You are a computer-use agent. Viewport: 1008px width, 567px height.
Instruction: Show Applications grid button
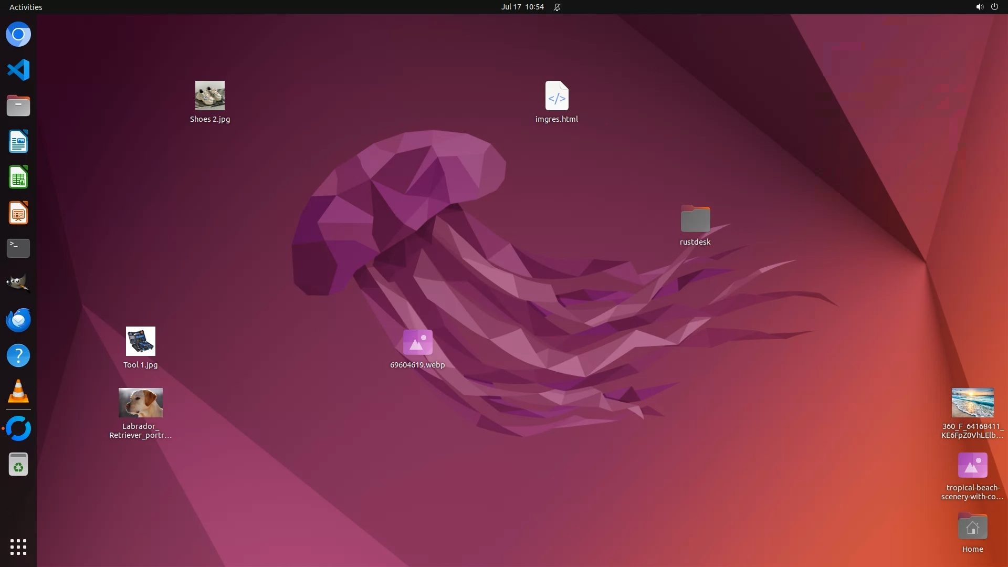click(x=18, y=547)
